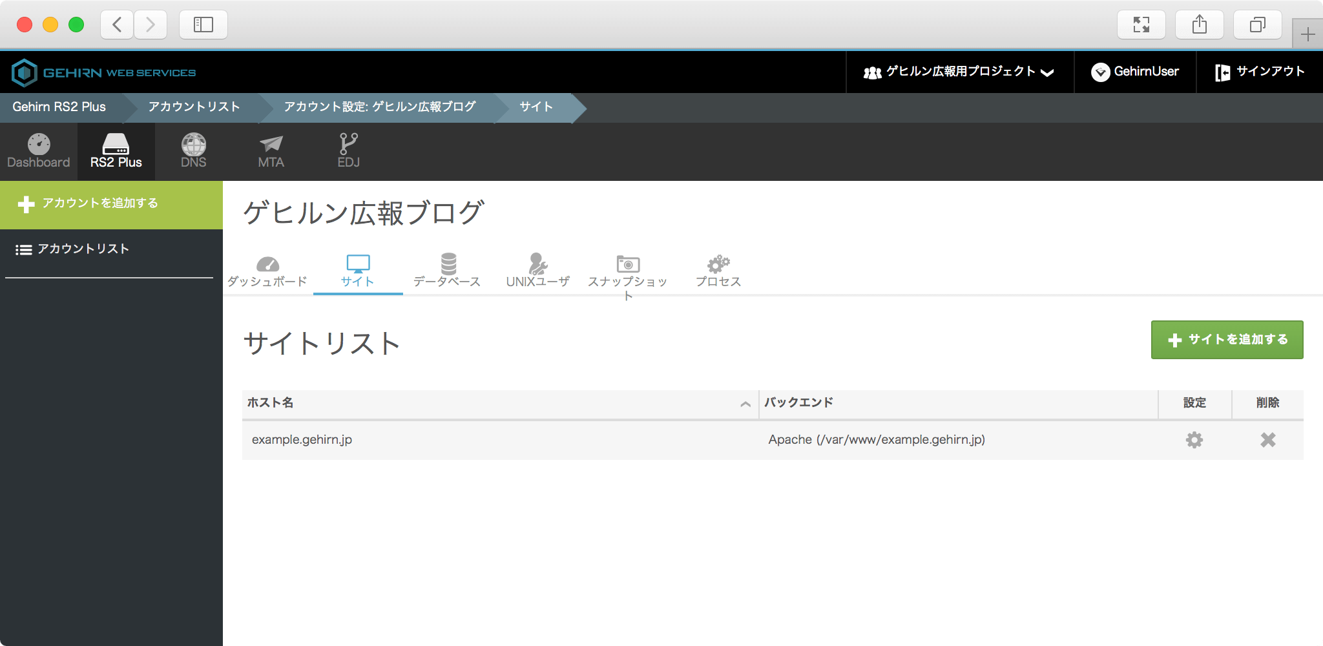Click サインアウト to sign out
Screen dimensions: 1323x646
pyautogui.click(x=1260, y=72)
